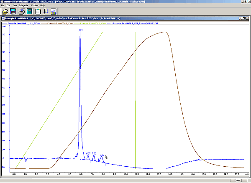This screenshot has height=183, width=251.
Task: Click the 7.80 peak label
Action: tap(102, 155)
